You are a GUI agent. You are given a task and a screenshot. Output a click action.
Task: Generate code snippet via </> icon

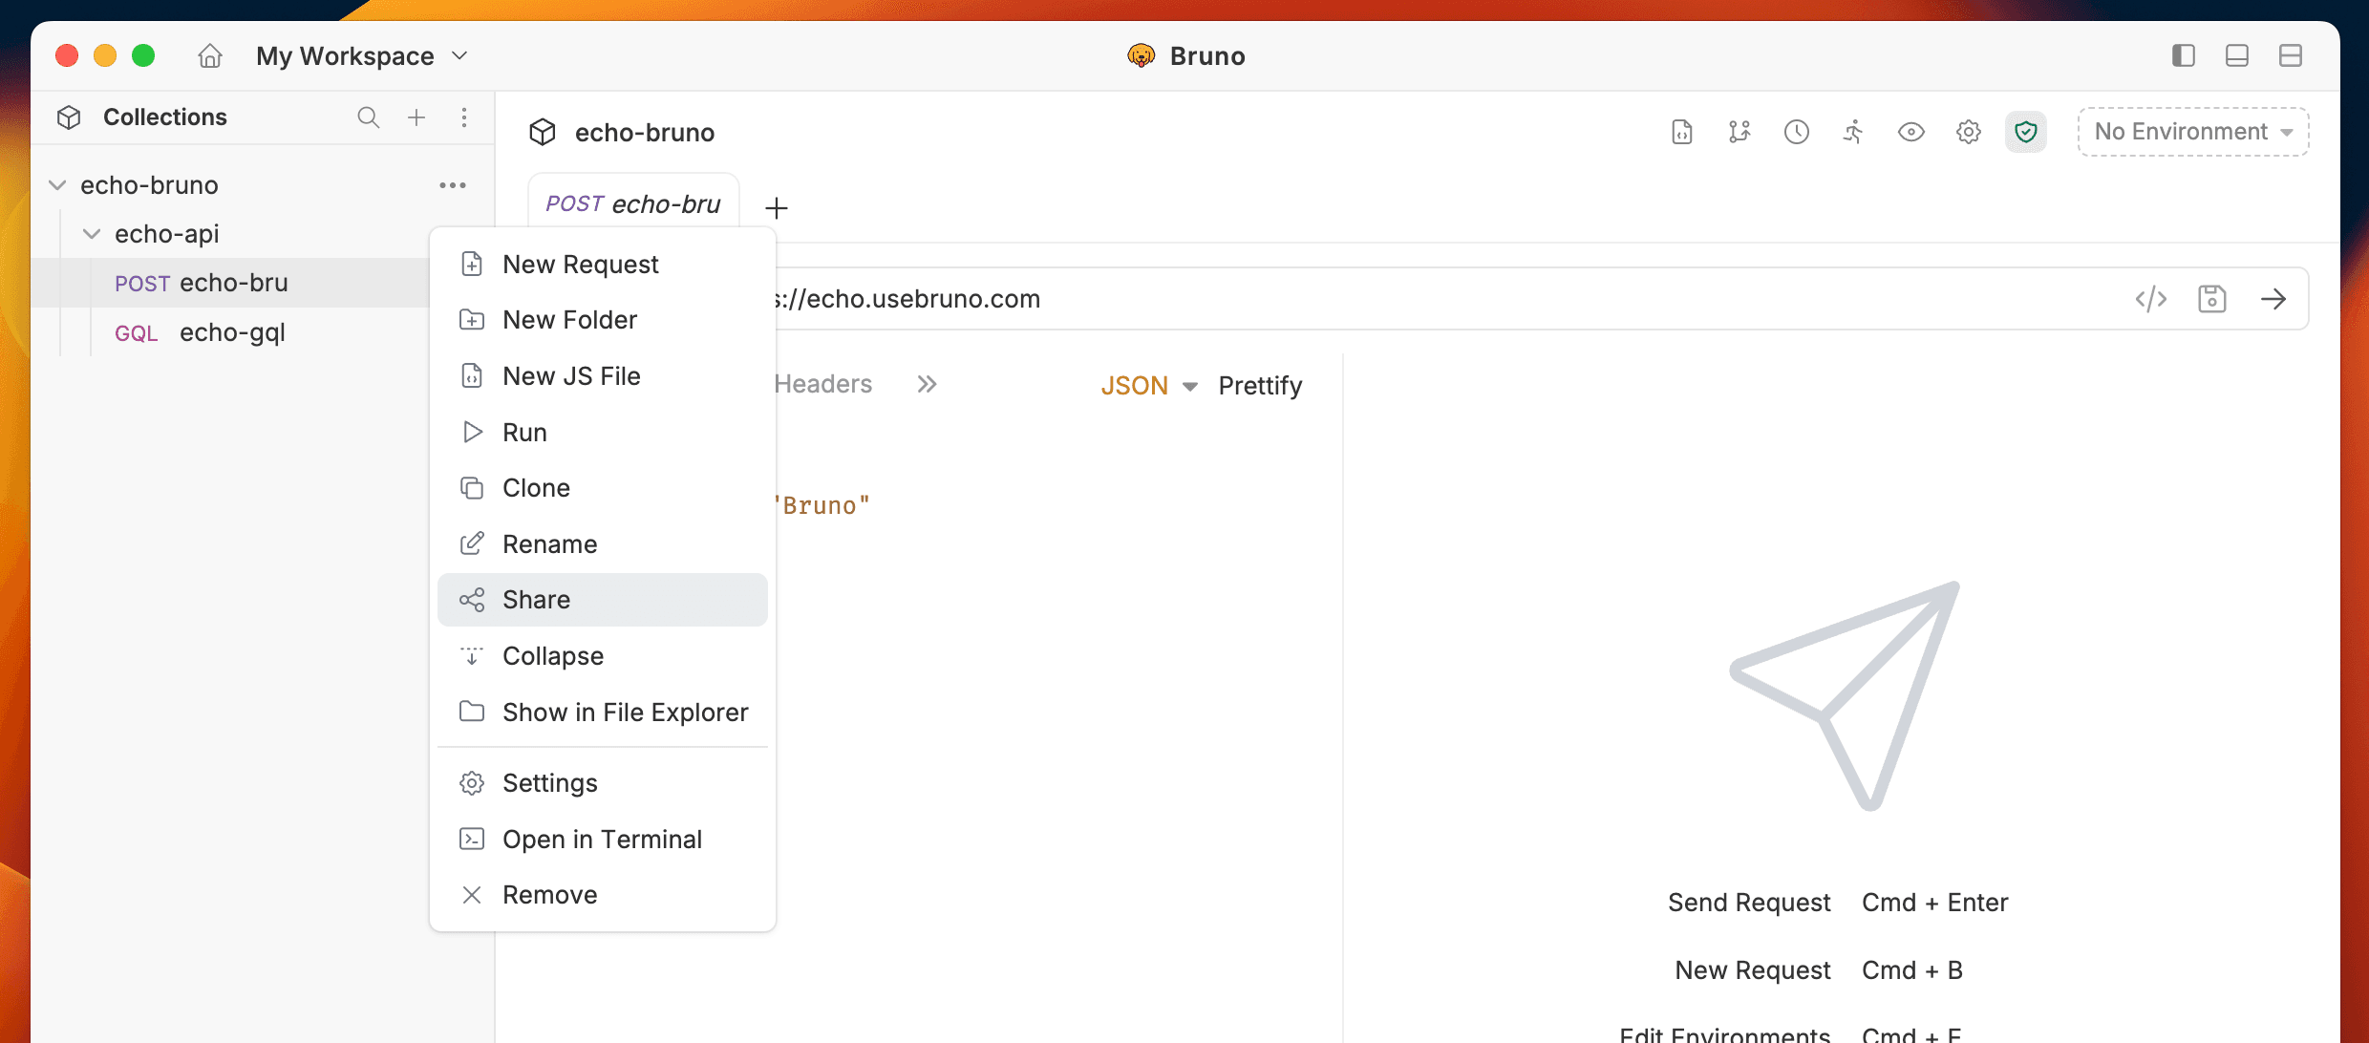2151,298
